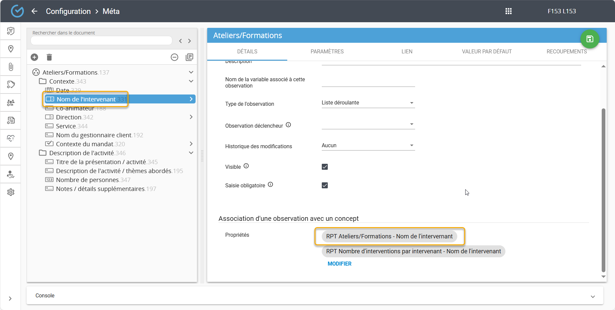Click the back arrow in top bar

[34, 11]
